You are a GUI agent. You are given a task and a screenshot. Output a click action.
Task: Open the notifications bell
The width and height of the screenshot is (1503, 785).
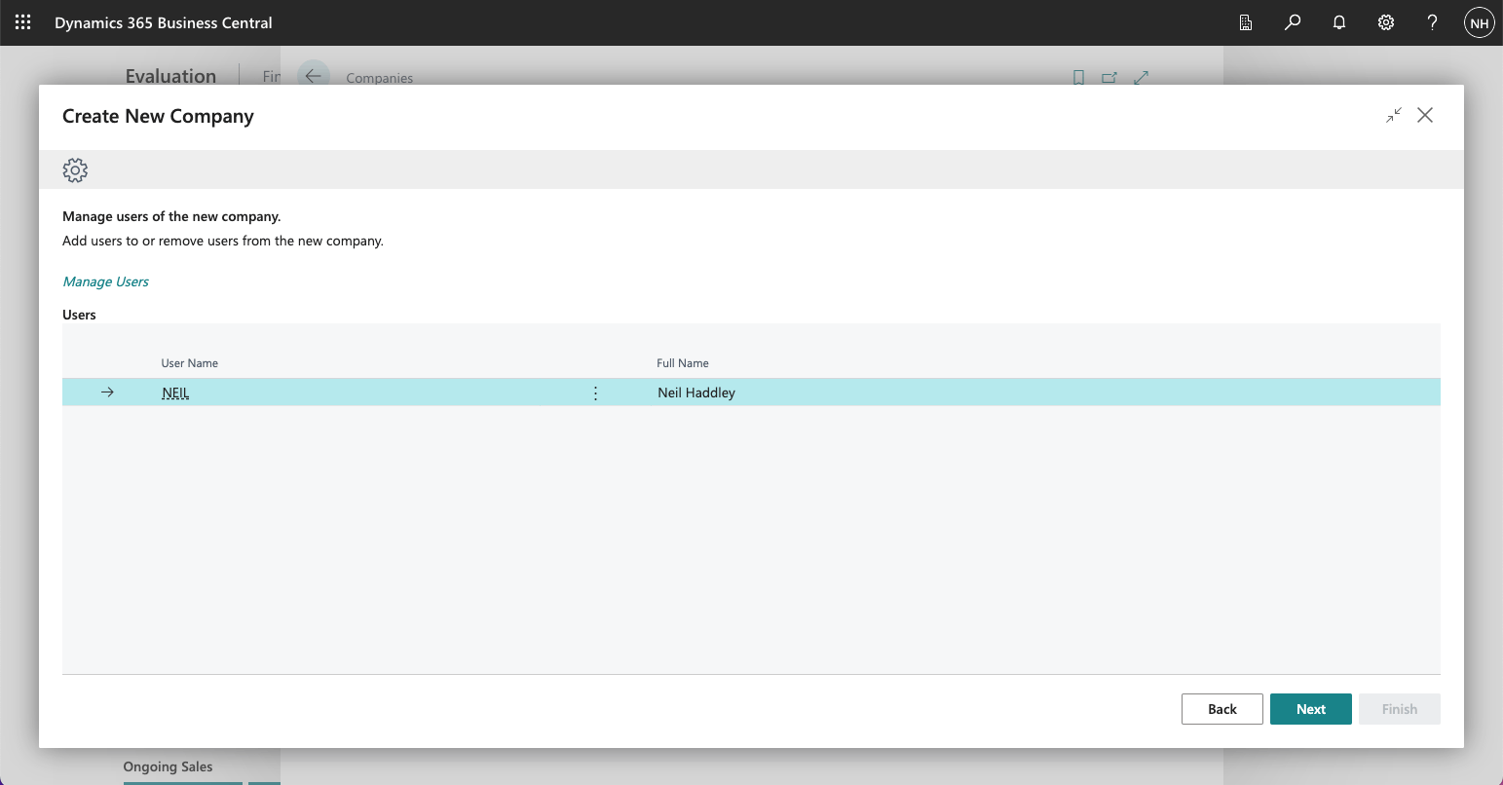coord(1339,22)
